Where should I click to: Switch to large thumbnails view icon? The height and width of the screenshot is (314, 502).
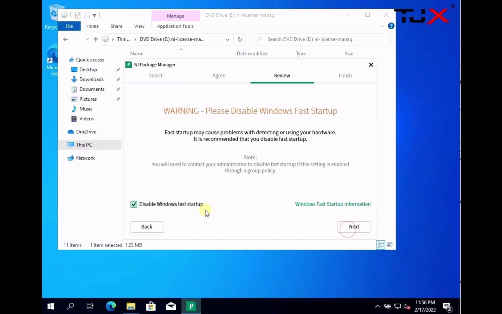coord(390,245)
